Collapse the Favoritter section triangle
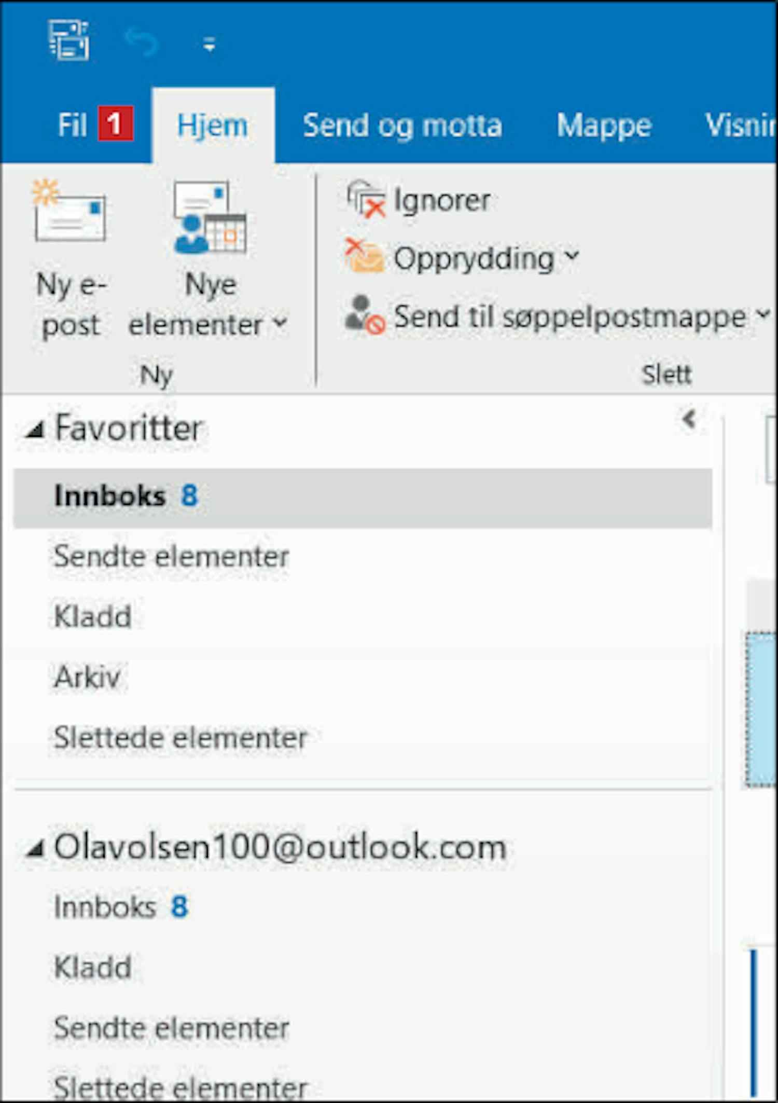This screenshot has height=1103, width=778. pyautogui.click(x=35, y=430)
